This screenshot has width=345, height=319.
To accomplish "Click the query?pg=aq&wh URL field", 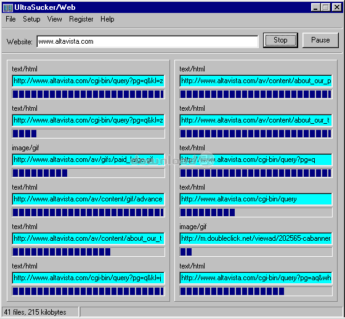I will (256, 278).
